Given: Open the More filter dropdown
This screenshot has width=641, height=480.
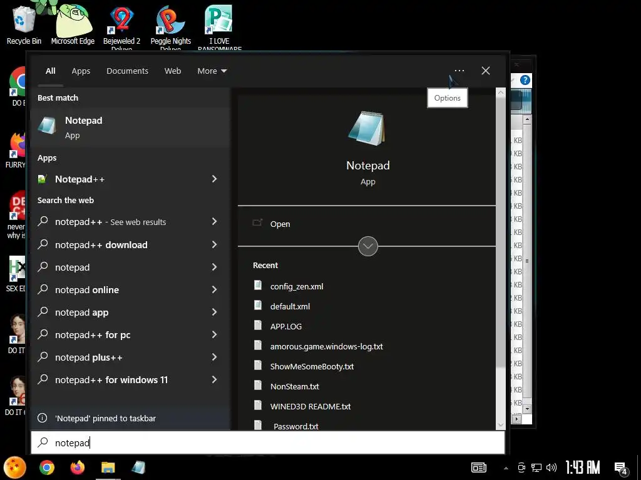Looking at the screenshot, I should [x=212, y=71].
